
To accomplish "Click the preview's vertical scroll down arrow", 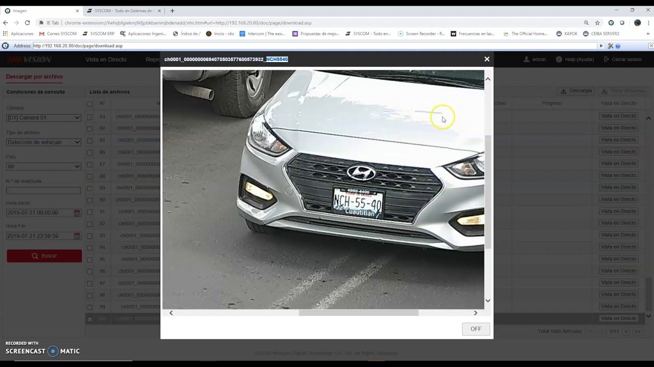I will [x=488, y=301].
